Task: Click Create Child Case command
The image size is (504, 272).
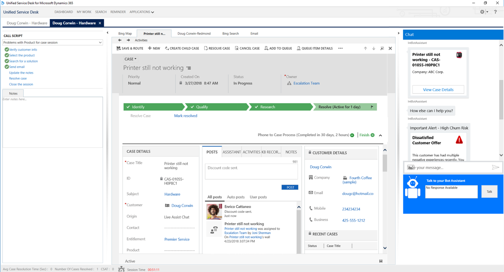Action: coord(182,48)
